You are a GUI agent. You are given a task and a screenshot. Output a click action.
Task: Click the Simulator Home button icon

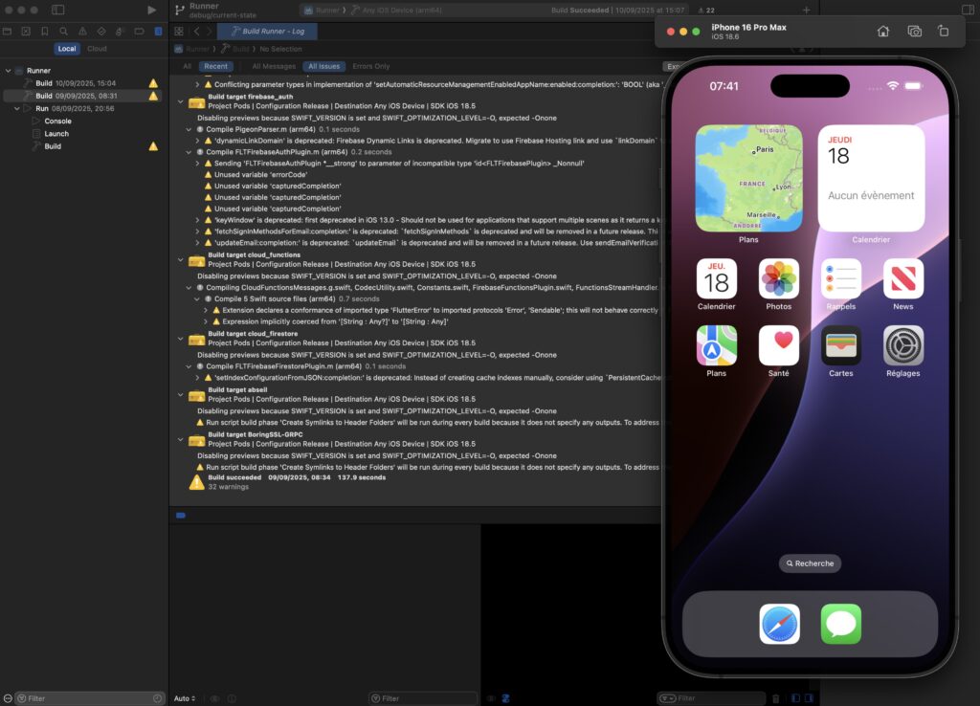(x=882, y=32)
